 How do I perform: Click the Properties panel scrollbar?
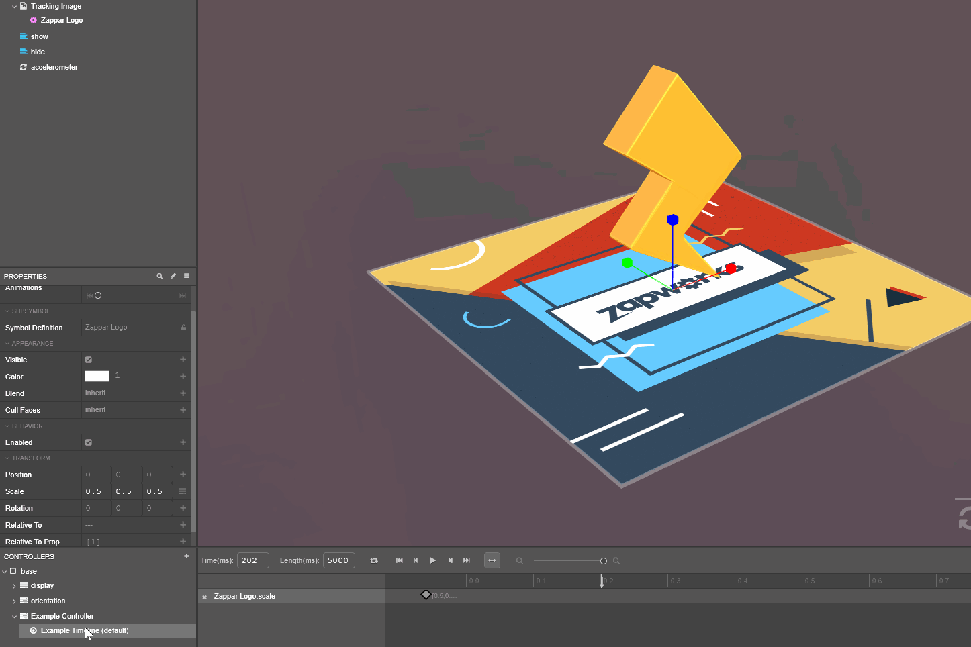coord(193,421)
